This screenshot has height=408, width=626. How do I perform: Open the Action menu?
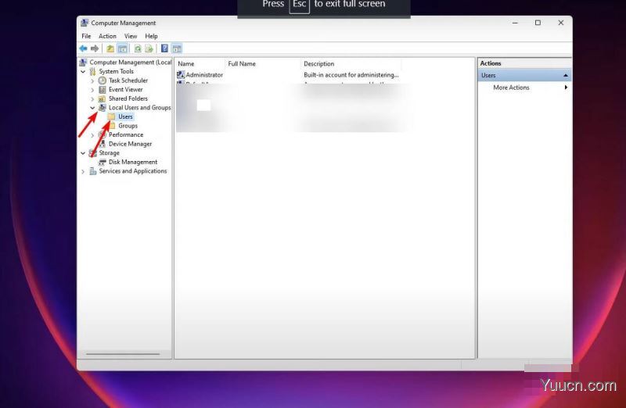[x=107, y=36]
